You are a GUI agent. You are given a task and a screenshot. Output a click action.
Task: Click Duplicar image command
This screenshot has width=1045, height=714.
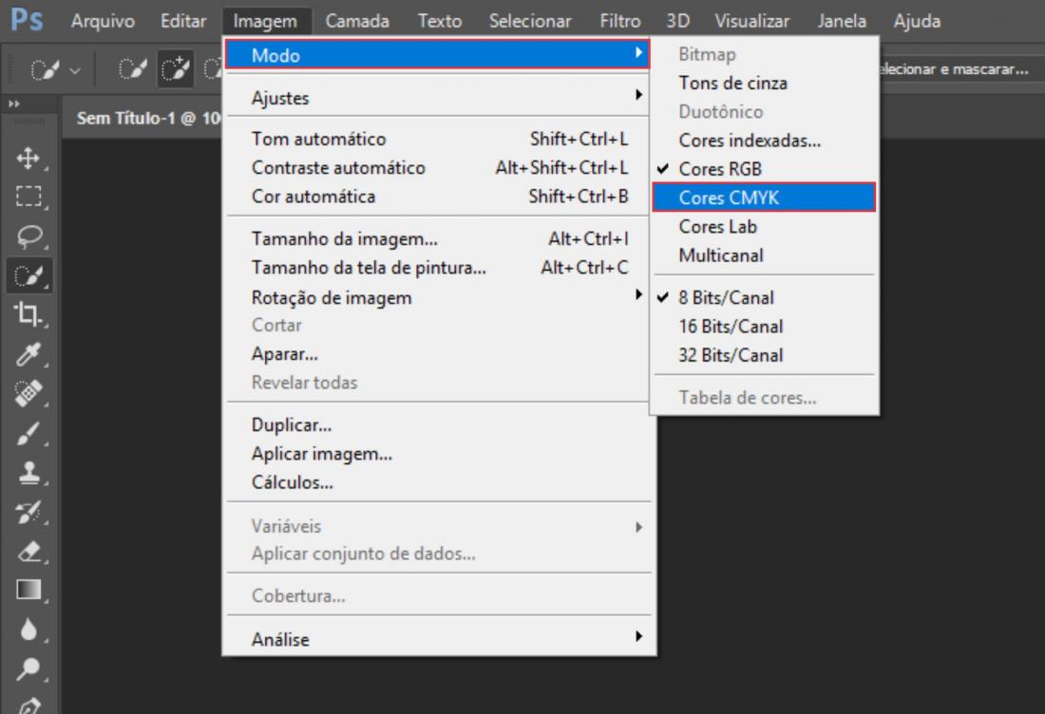pyautogui.click(x=292, y=425)
